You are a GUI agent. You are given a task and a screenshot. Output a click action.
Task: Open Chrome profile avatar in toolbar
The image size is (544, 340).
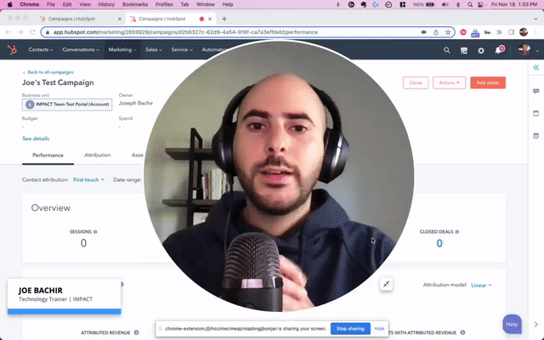[x=524, y=32]
